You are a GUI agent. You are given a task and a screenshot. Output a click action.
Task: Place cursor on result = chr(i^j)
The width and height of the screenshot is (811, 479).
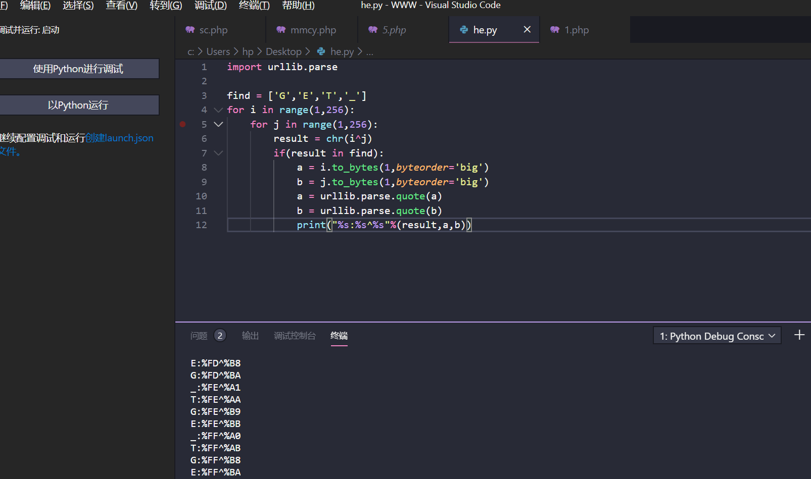tap(322, 138)
